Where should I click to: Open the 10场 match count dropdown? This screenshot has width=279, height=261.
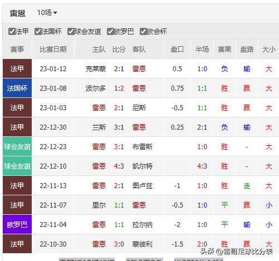click(x=47, y=13)
